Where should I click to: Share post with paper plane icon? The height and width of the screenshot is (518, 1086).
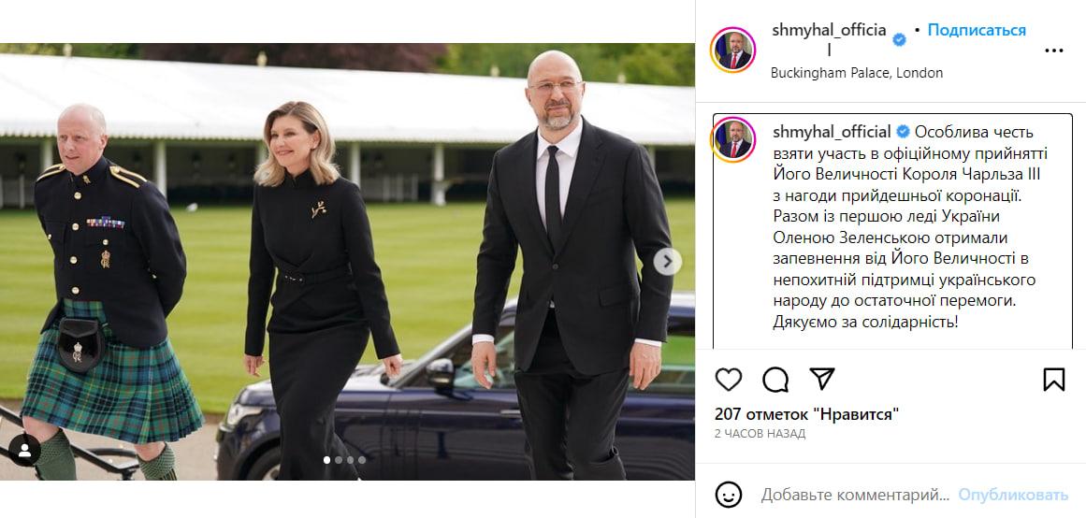[x=822, y=379]
